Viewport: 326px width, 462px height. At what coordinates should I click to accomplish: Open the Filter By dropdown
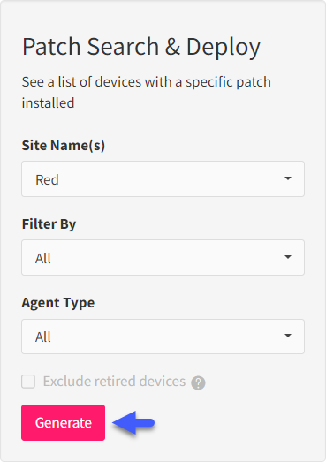163,258
